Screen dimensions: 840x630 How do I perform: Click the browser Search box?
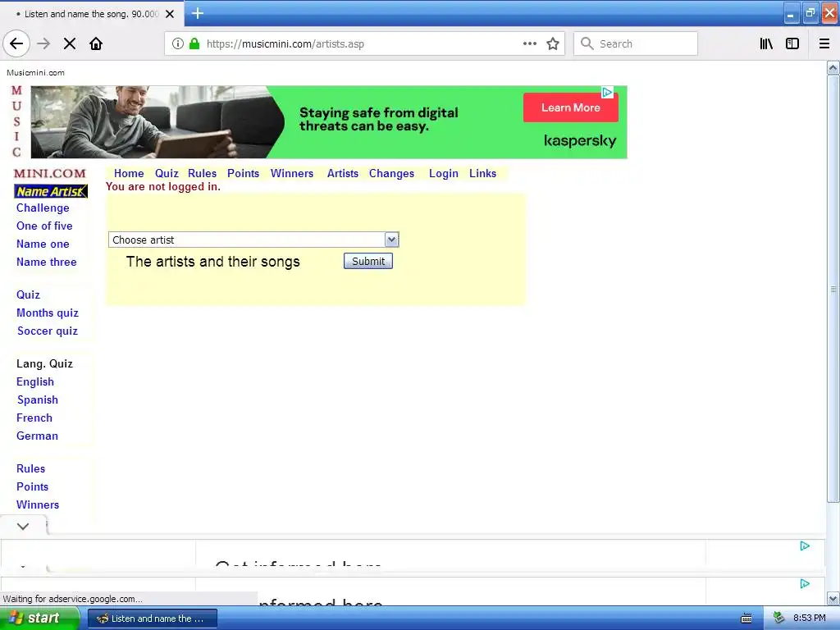[x=636, y=44]
